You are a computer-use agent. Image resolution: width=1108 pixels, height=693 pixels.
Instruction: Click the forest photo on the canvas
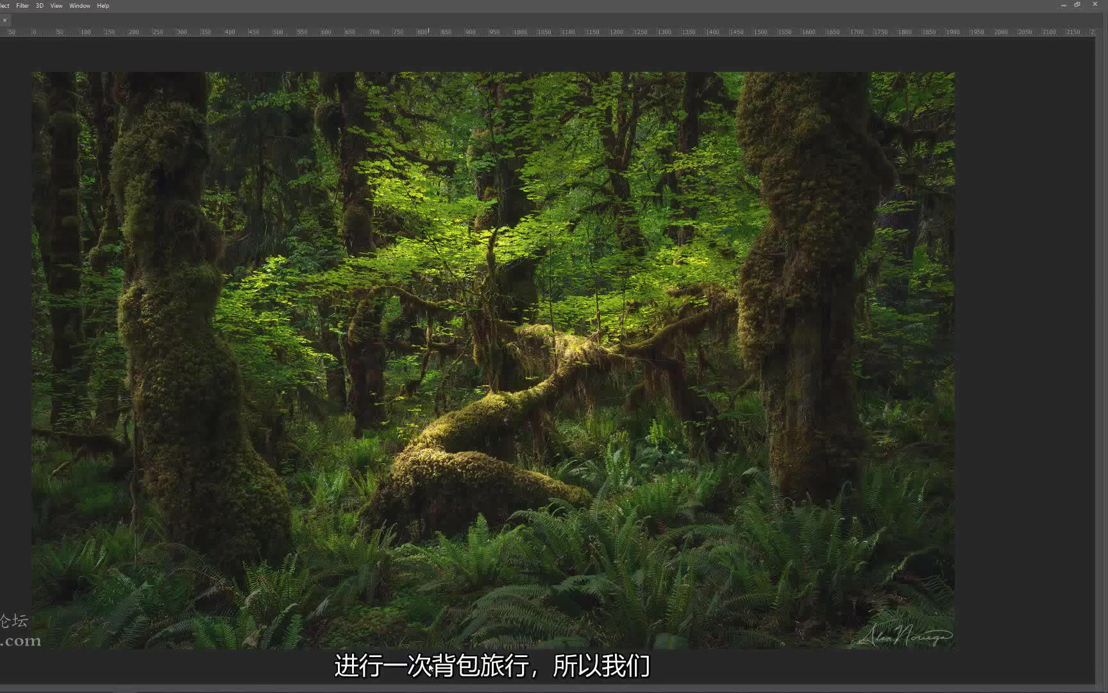pyautogui.click(x=493, y=360)
